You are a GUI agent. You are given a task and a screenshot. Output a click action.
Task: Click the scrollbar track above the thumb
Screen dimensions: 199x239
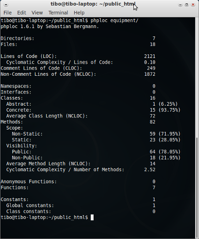point(197,77)
